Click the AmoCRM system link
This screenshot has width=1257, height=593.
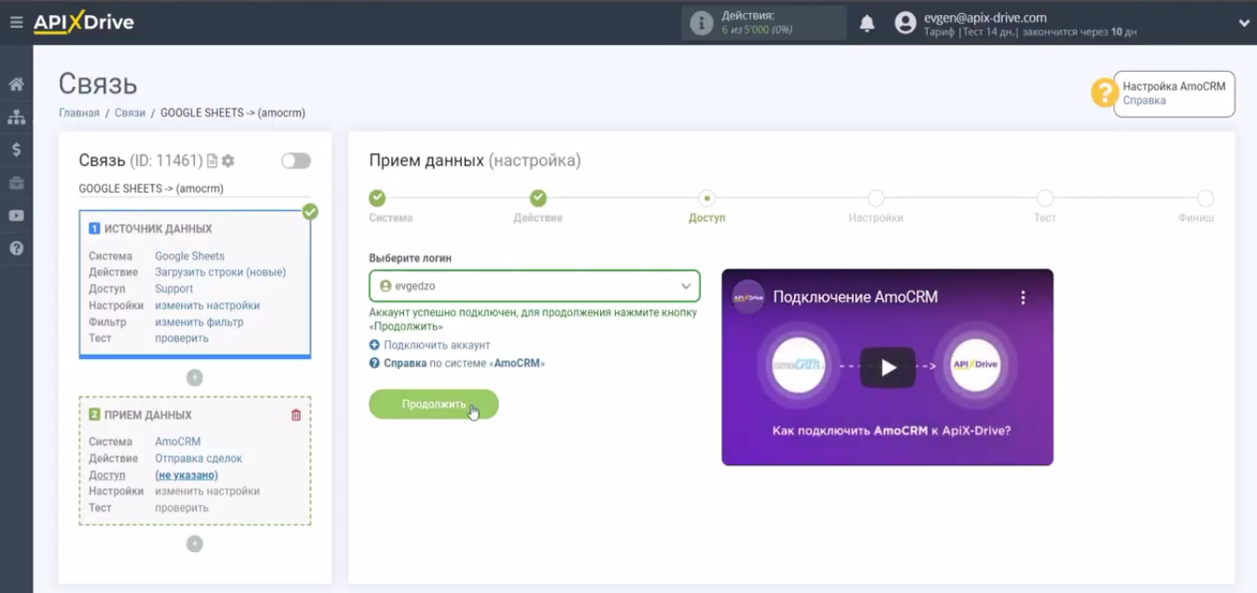[x=177, y=442]
